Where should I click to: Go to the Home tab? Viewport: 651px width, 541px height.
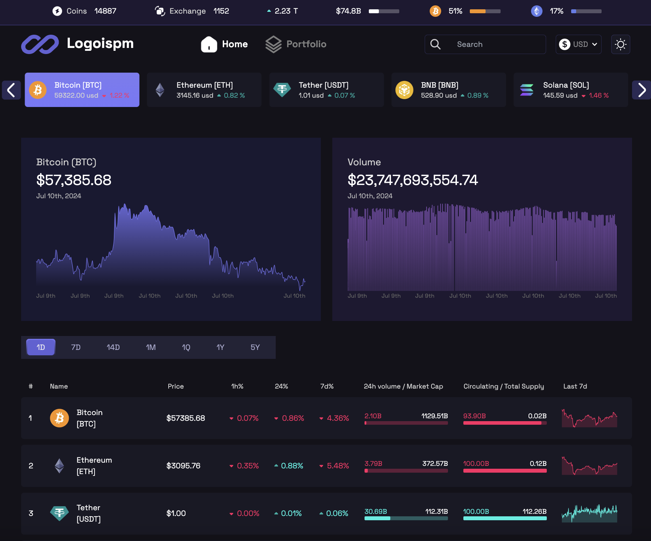point(235,44)
